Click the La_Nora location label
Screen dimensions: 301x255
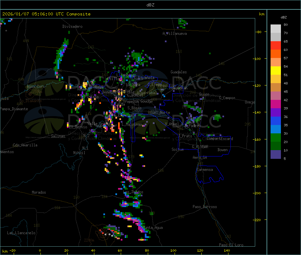[133, 85]
